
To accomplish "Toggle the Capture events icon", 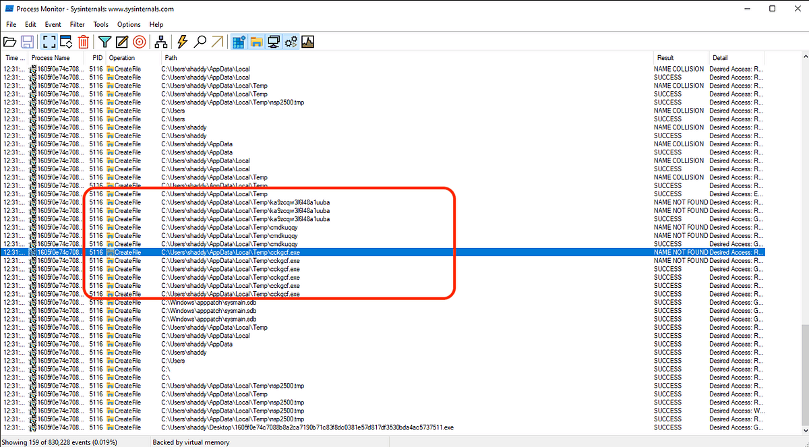I will pyautogui.click(x=49, y=42).
